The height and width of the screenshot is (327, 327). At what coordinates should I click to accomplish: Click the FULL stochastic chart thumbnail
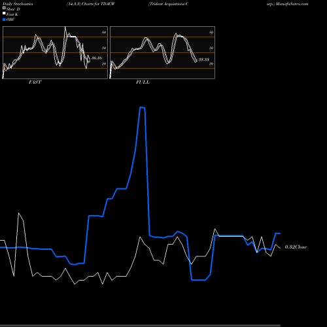click(x=162, y=52)
